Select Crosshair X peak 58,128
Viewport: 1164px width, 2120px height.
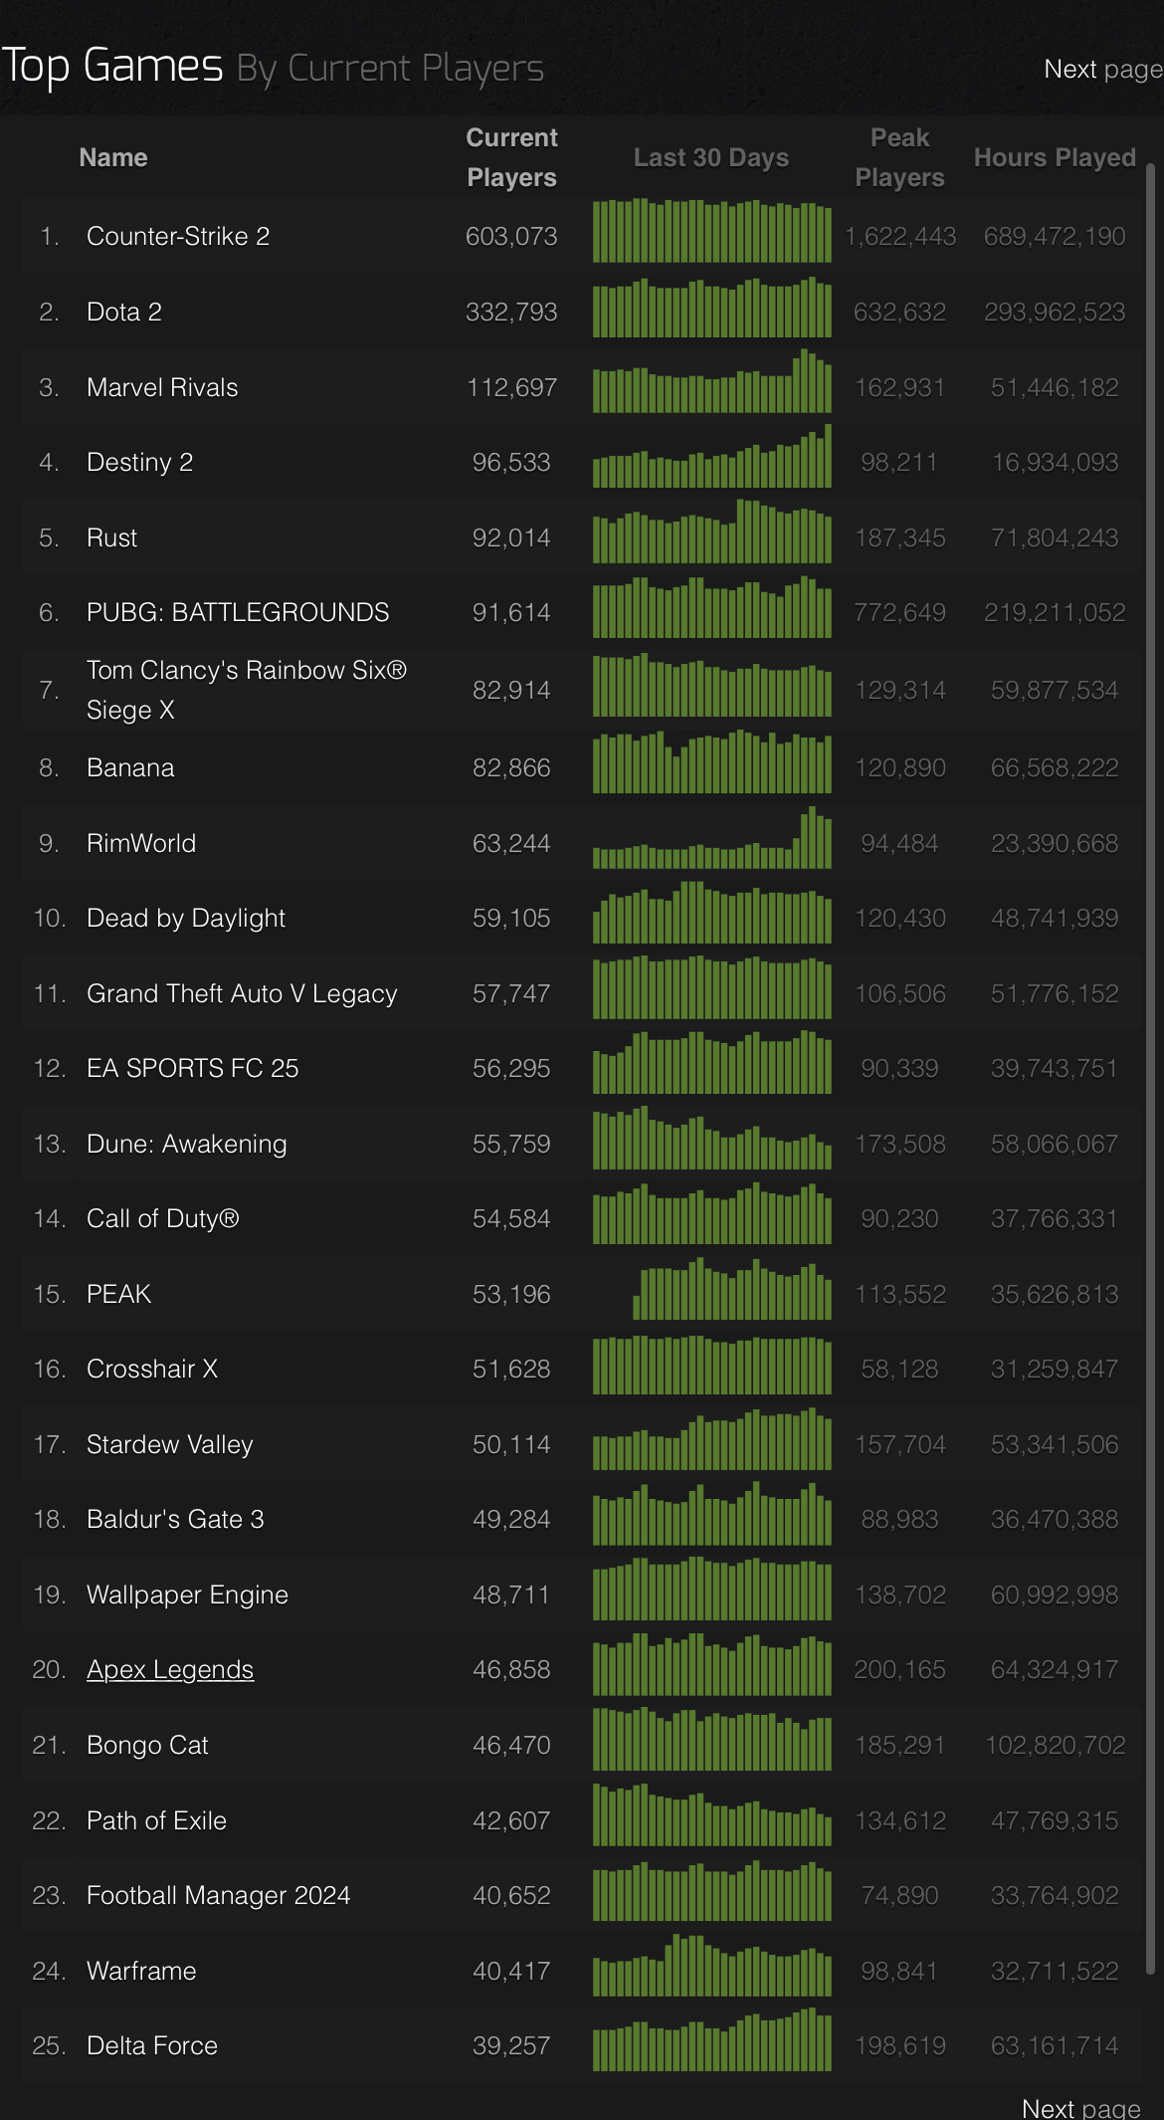899,1369
